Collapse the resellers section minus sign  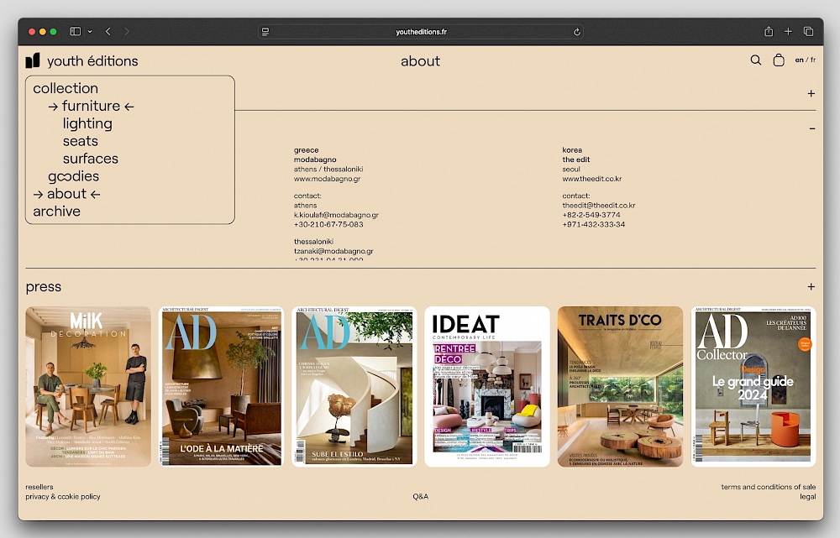(811, 128)
